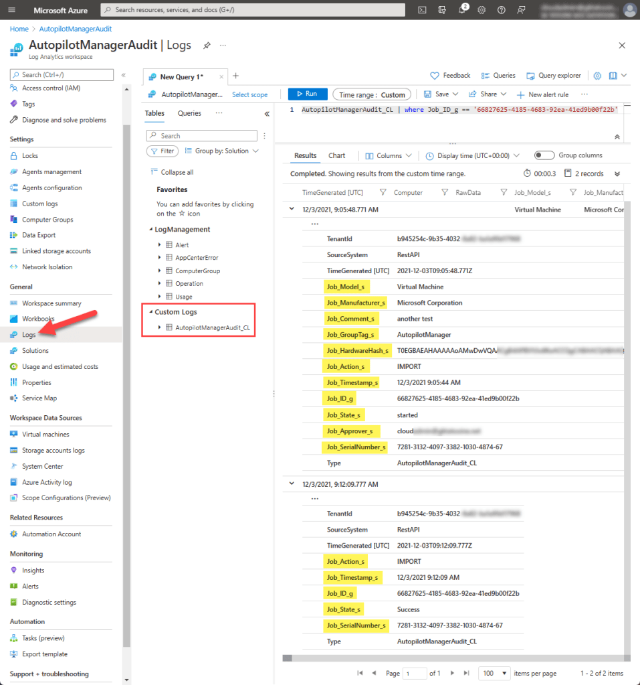The image size is (640, 685).
Task: Click the Run button to execute the query
Action: [307, 94]
